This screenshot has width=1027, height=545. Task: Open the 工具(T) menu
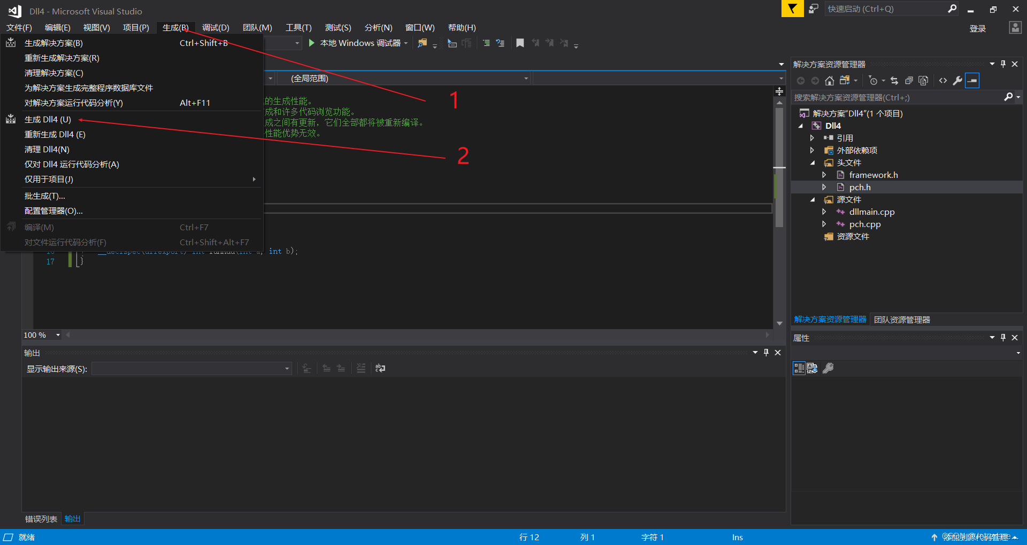click(x=298, y=27)
